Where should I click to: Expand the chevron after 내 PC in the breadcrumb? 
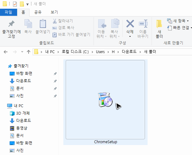pyautogui.click(x=58, y=52)
